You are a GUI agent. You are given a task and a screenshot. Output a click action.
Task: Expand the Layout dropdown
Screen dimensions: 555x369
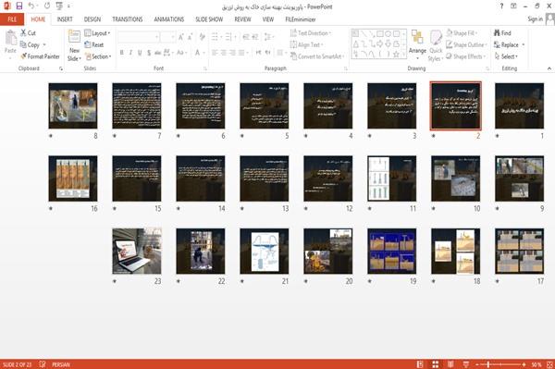97,33
